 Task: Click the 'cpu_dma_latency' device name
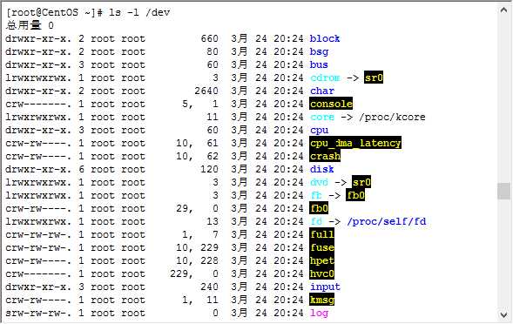[355, 143]
